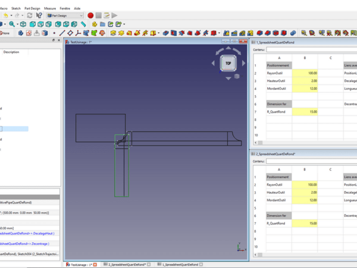The width and height of the screenshot is (357, 268).
Task: Select the datum line tool
Action: pos(62,33)
